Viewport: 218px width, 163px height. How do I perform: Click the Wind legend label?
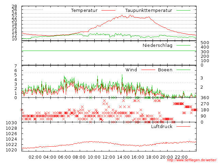pyautogui.click(x=131, y=70)
